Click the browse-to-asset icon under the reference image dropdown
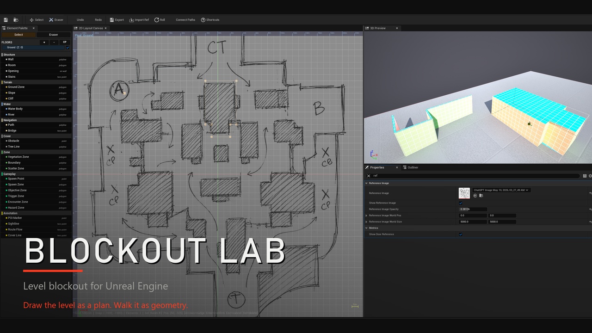592x333 pixels. point(481,196)
